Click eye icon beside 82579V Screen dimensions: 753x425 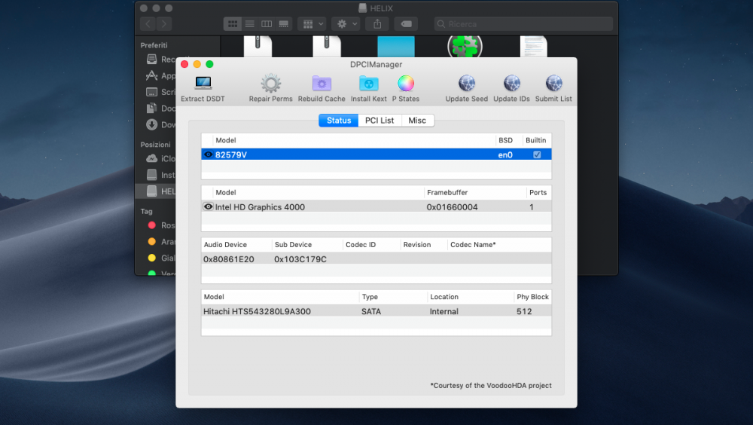pyautogui.click(x=208, y=154)
